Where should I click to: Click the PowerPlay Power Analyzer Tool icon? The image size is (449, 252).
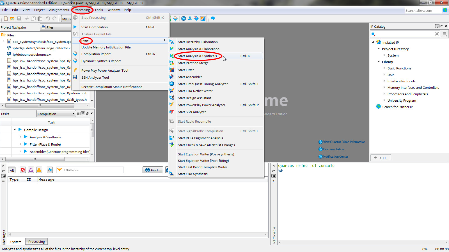[x=75, y=70]
